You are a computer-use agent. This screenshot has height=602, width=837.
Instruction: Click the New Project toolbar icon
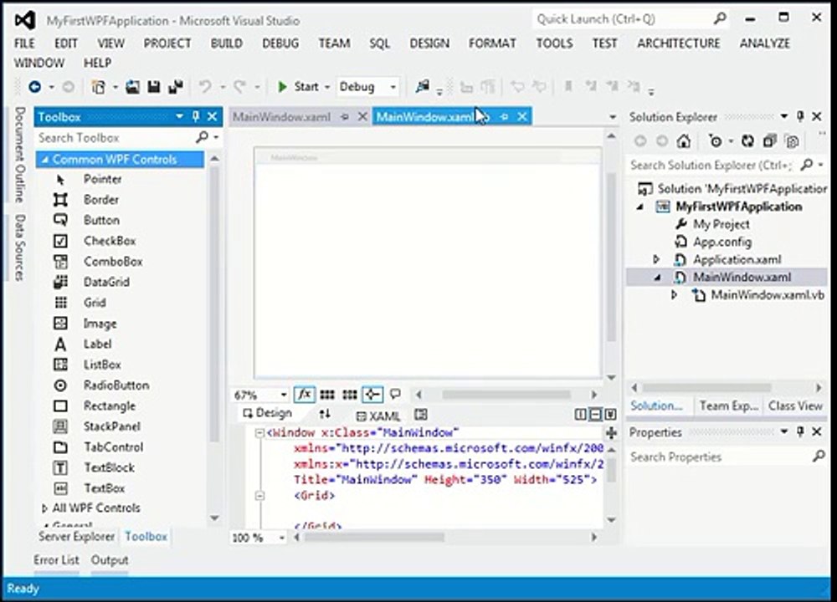tap(99, 86)
